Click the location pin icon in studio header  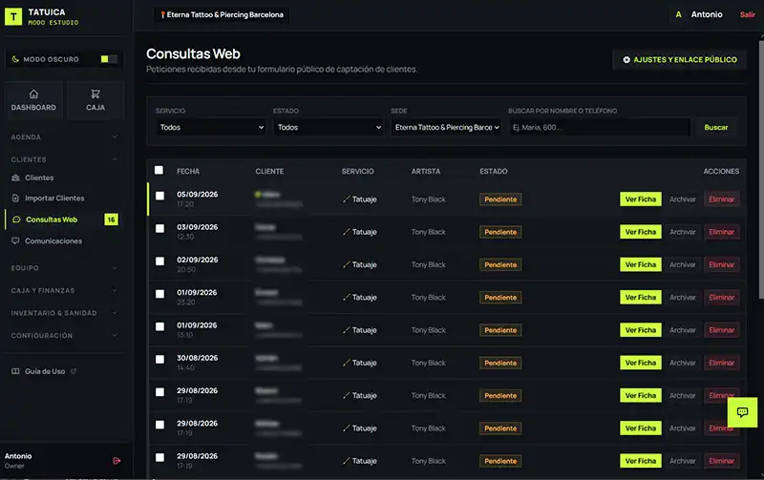pos(162,14)
